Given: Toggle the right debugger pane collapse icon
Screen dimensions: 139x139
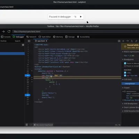Looking at the screenshot, I should [119, 41].
